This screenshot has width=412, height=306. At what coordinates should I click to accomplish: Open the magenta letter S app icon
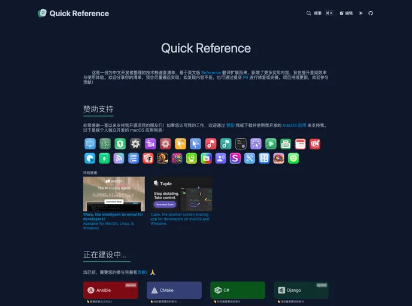pyautogui.click(x=235, y=158)
